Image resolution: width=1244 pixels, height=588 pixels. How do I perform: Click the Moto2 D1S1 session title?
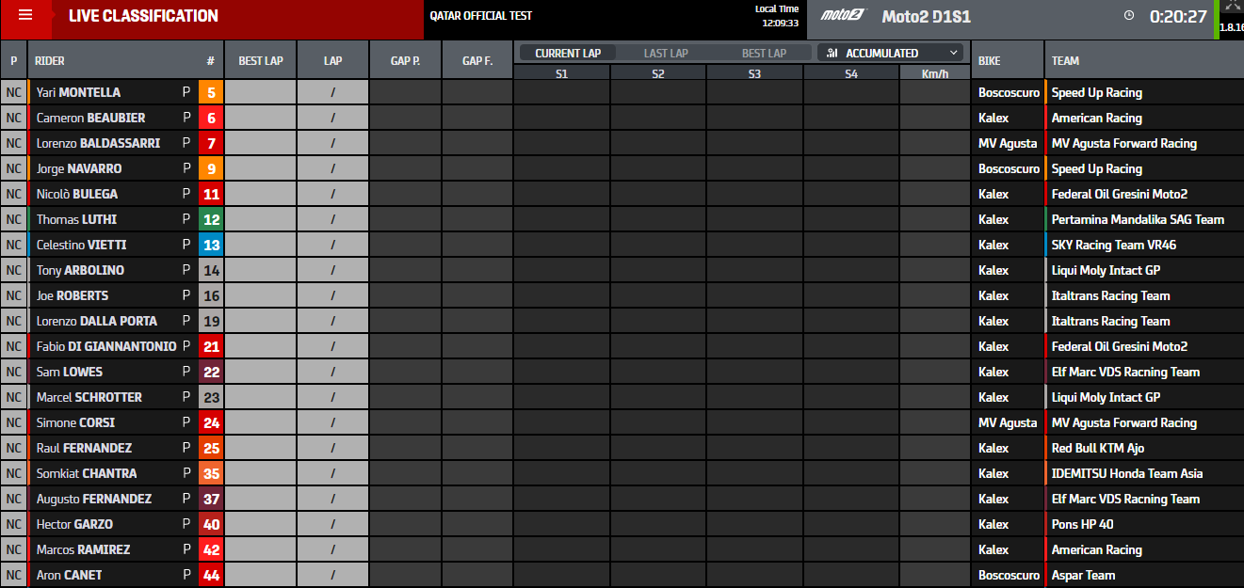(x=926, y=16)
